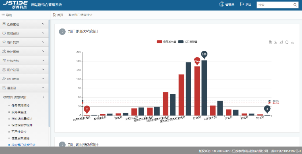Viewport: 302px width, 154px height.
Task: Click the chart restore/refresh icon
Action: 287,42
